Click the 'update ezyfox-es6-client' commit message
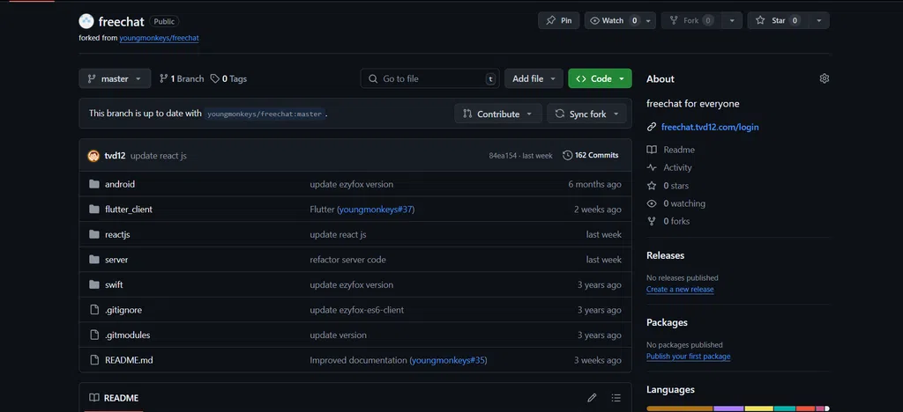The image size is (903, 412). click(356, 310)
